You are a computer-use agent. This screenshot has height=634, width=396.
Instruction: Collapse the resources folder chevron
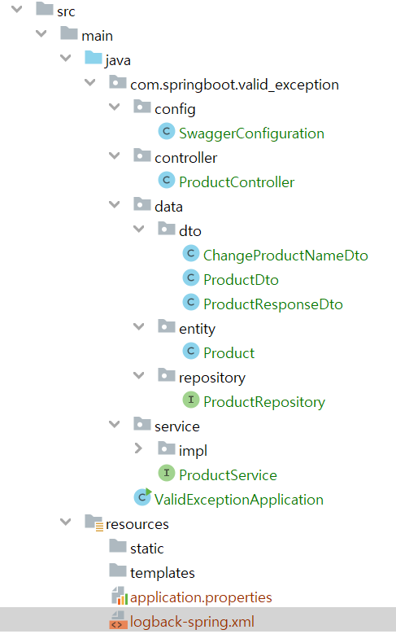coord(66,522)
